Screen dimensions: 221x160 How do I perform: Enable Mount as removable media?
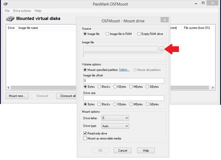[x=85, y=138]
